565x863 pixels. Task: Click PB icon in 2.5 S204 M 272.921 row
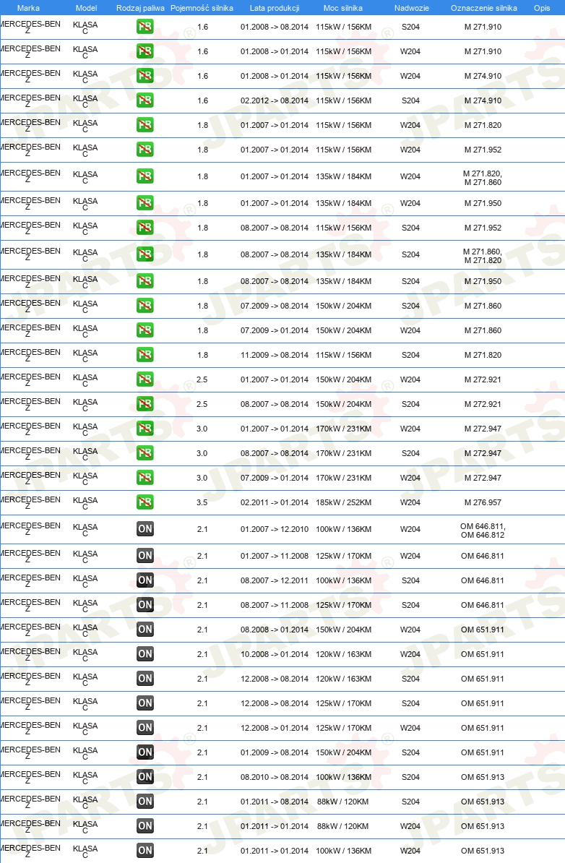pos(145,404)
